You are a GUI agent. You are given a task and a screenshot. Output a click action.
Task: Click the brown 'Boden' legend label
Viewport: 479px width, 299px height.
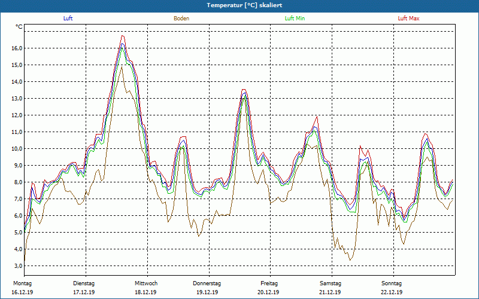[181, 19]
